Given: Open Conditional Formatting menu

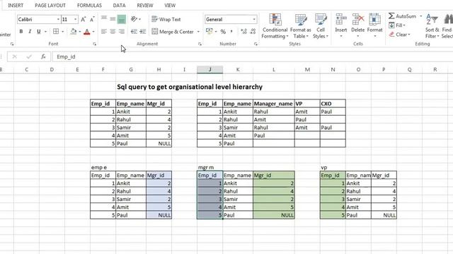Looking at the screenshot, I should pyautogui.click(x=275, y=26).
